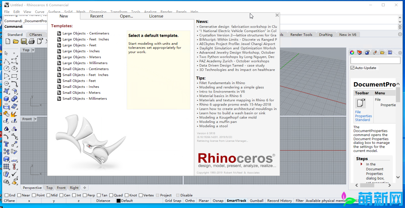Enable the Near osnap checkbox

point(19,195)
